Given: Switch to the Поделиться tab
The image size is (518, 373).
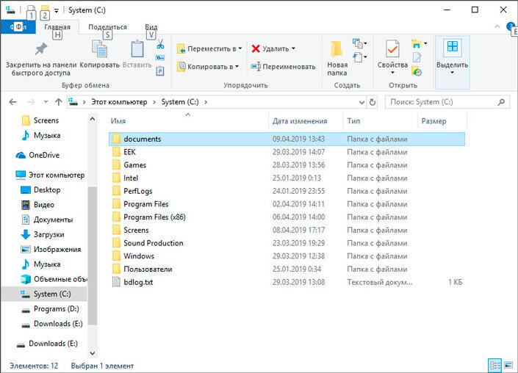Looking at the screenshot, I should [x=107, y=27].
